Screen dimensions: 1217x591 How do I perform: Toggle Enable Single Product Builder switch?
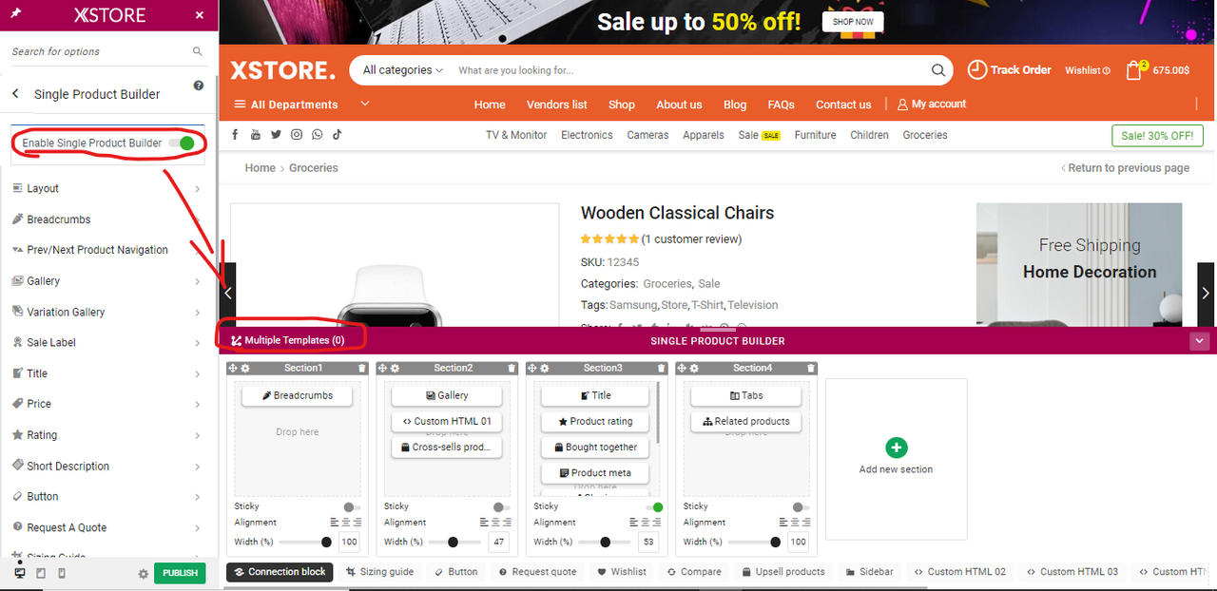(x=182, y=143)
